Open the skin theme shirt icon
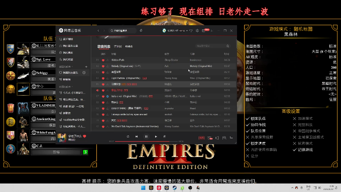 pyautogui.click(x=191, y=31)
